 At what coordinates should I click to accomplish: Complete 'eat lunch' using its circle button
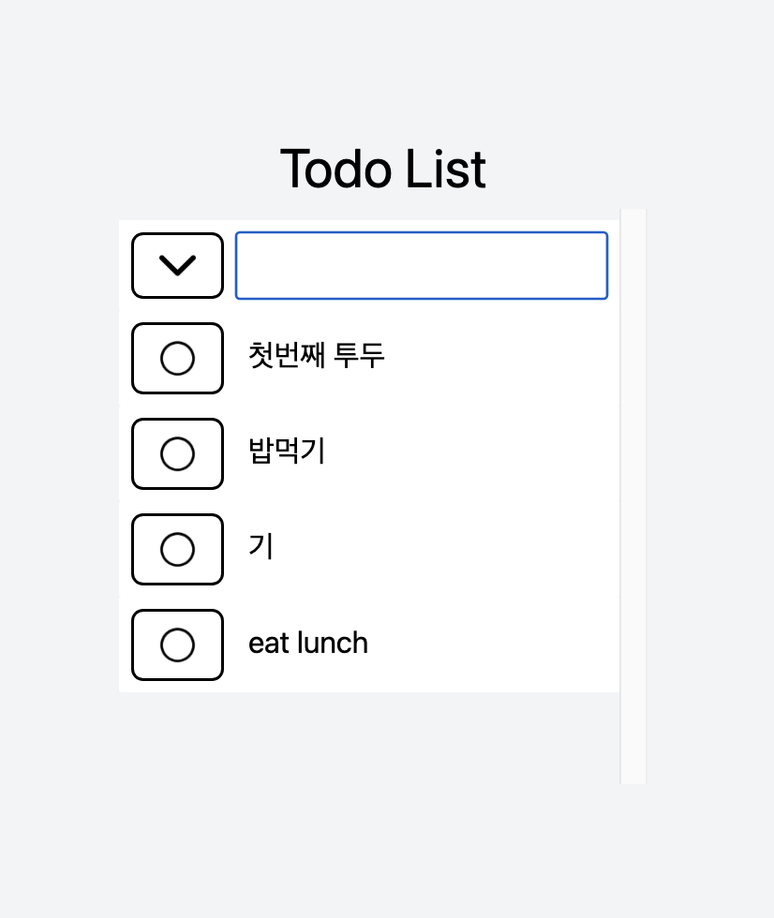click(x=177, y=644)
